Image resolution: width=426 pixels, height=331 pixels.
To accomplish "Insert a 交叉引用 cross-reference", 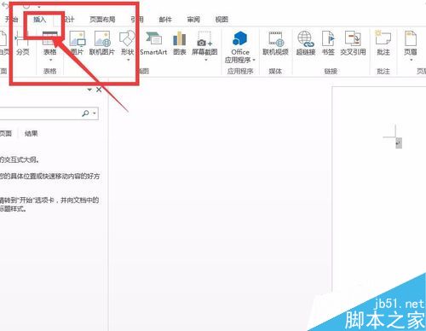I will click(353, 43).
